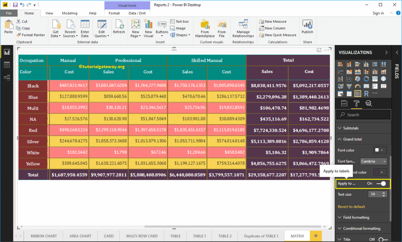The height and width of the screenshot is (242, 402).
Task: Select the funnel chart visualization
Action: [349, 86]
